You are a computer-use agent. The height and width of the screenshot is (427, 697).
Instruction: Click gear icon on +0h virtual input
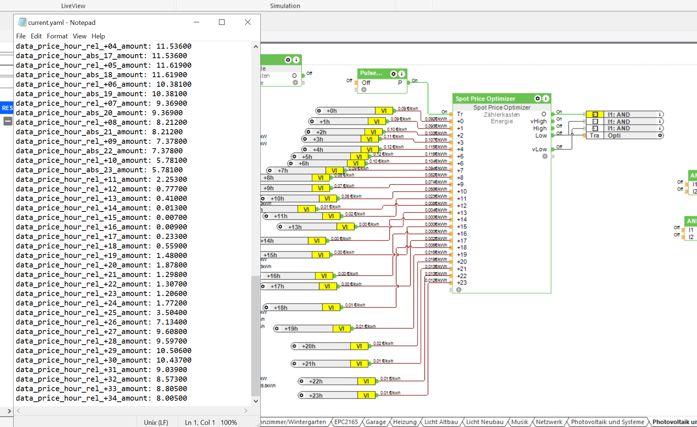tap(319, 111)
